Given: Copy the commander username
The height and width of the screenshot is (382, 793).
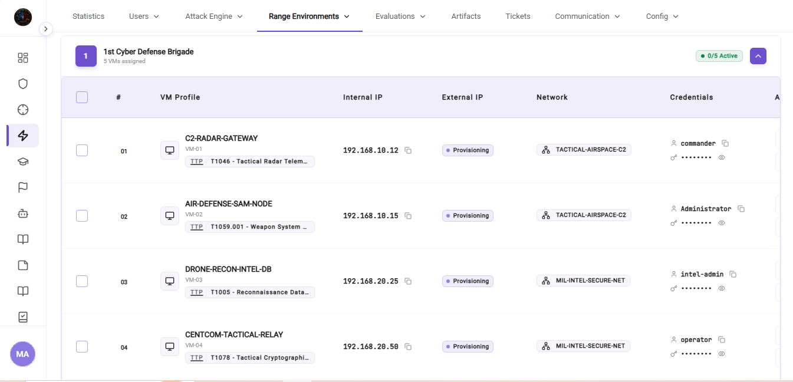Looking at the screenshot, I should 726,143.
